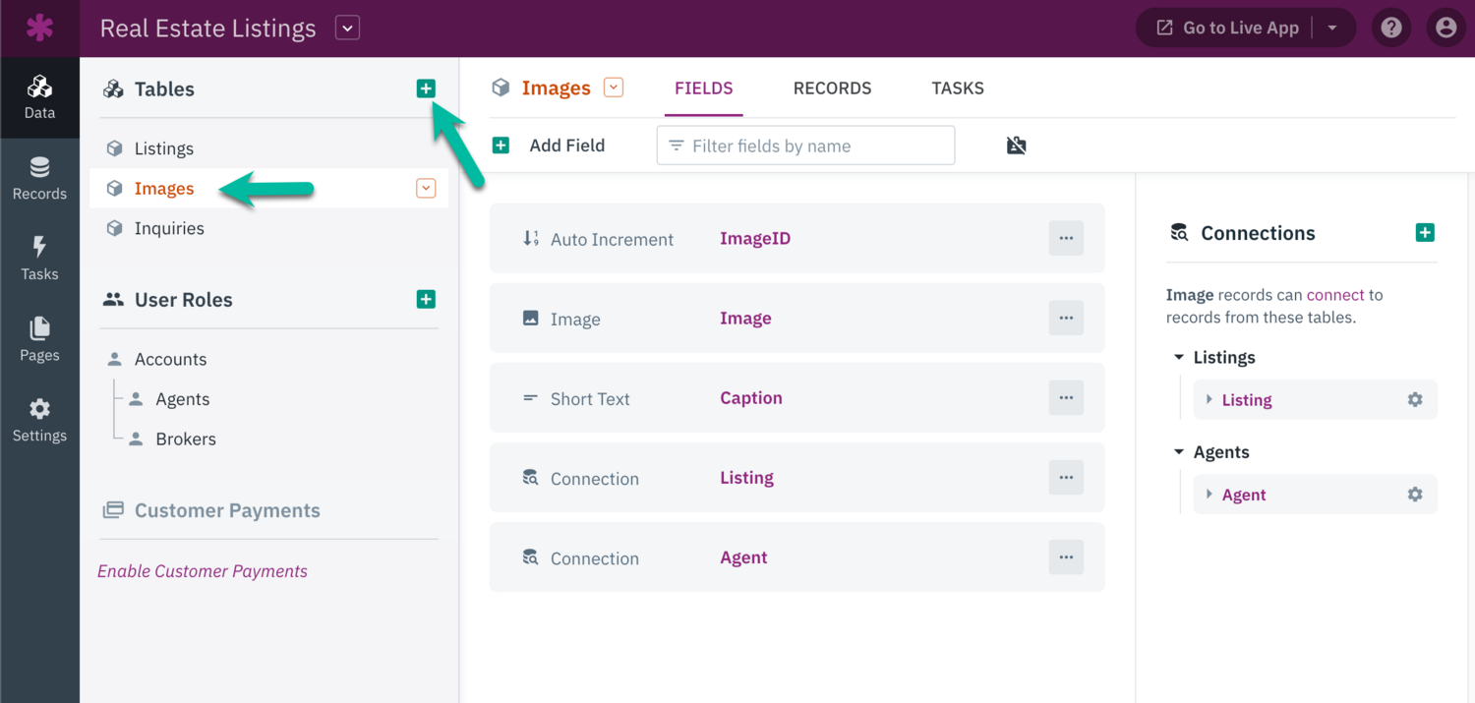Open Images table dropdown in sidebar
The height and width of the screenshot is (703, 1475).
click(x=426, y=188)
